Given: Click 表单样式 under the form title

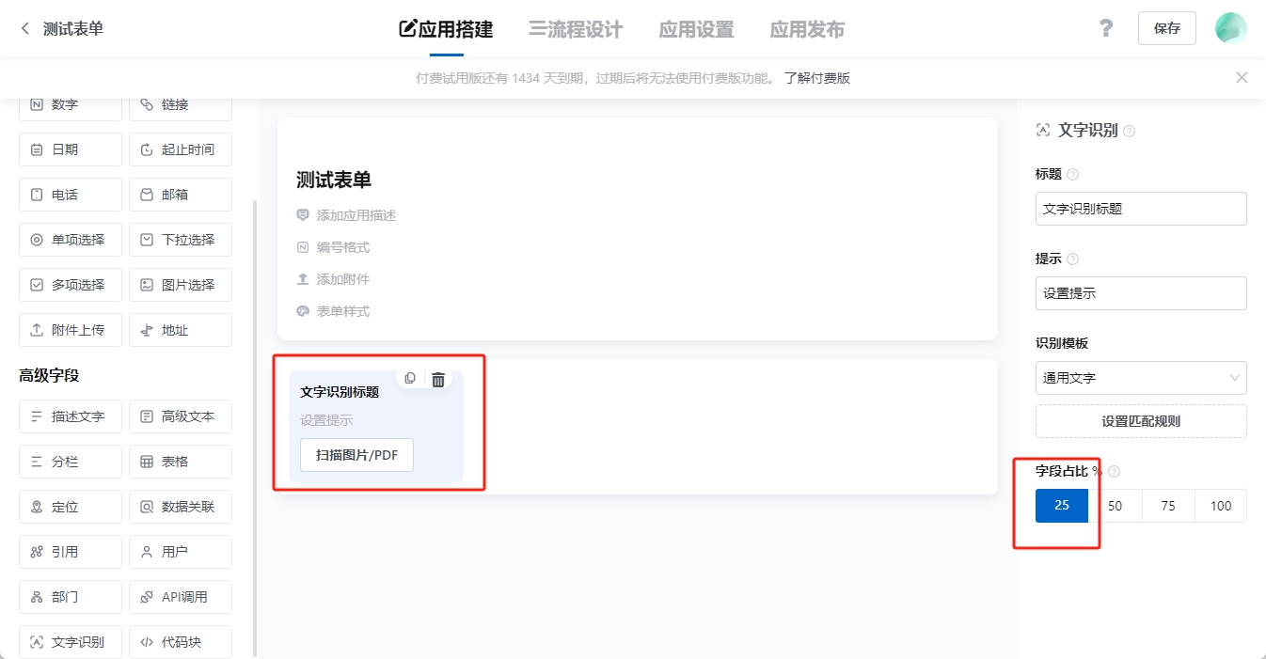Looking at the screenshot, I should (x=342, y=311).
